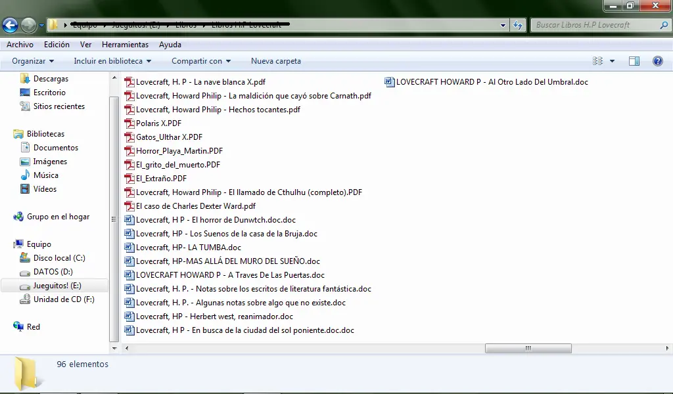The width and height of the screenshot is (673, 394).
Task: Toggle the preview pane button
Action: click(x=634, y=61)
